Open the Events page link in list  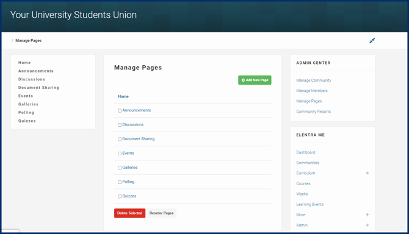click(x=128, y=154)
